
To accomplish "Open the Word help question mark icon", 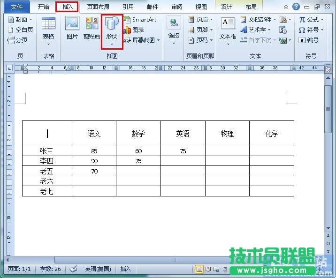I will [296, 7].
